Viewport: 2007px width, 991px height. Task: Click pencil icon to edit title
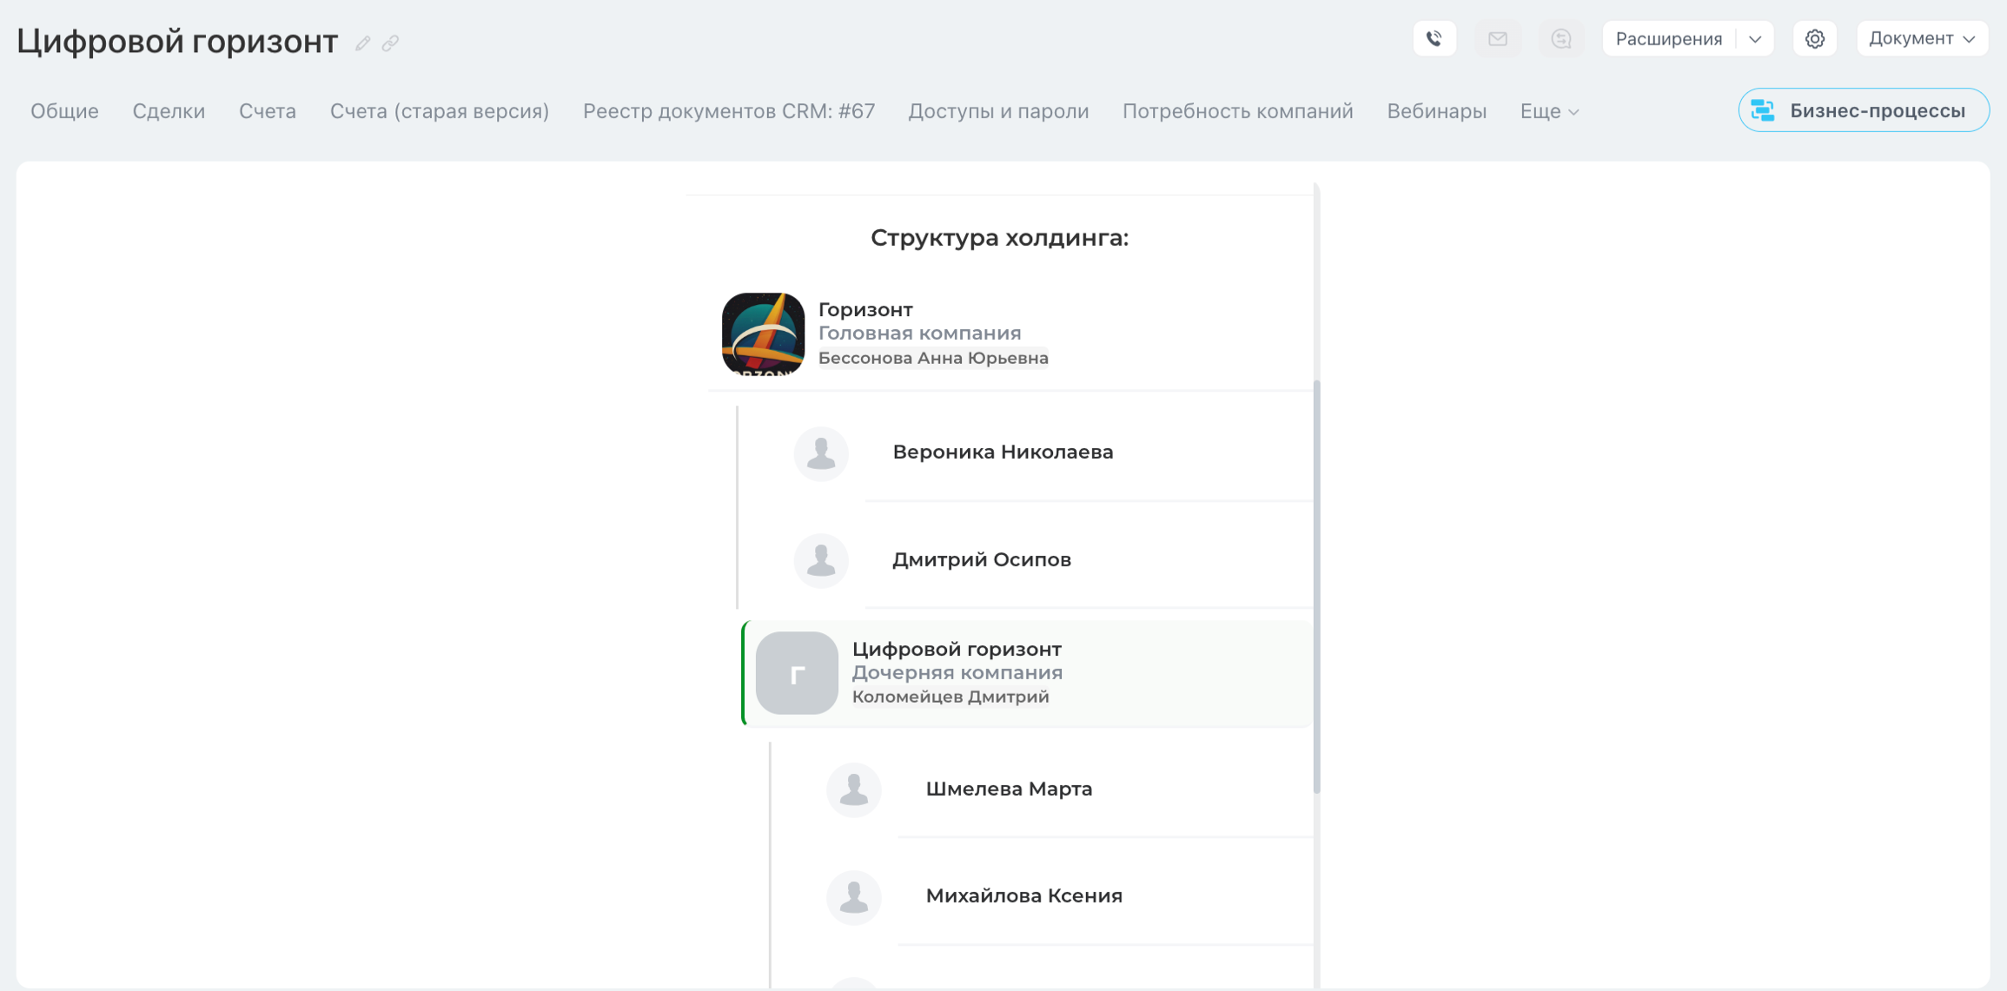pos(363,43)
